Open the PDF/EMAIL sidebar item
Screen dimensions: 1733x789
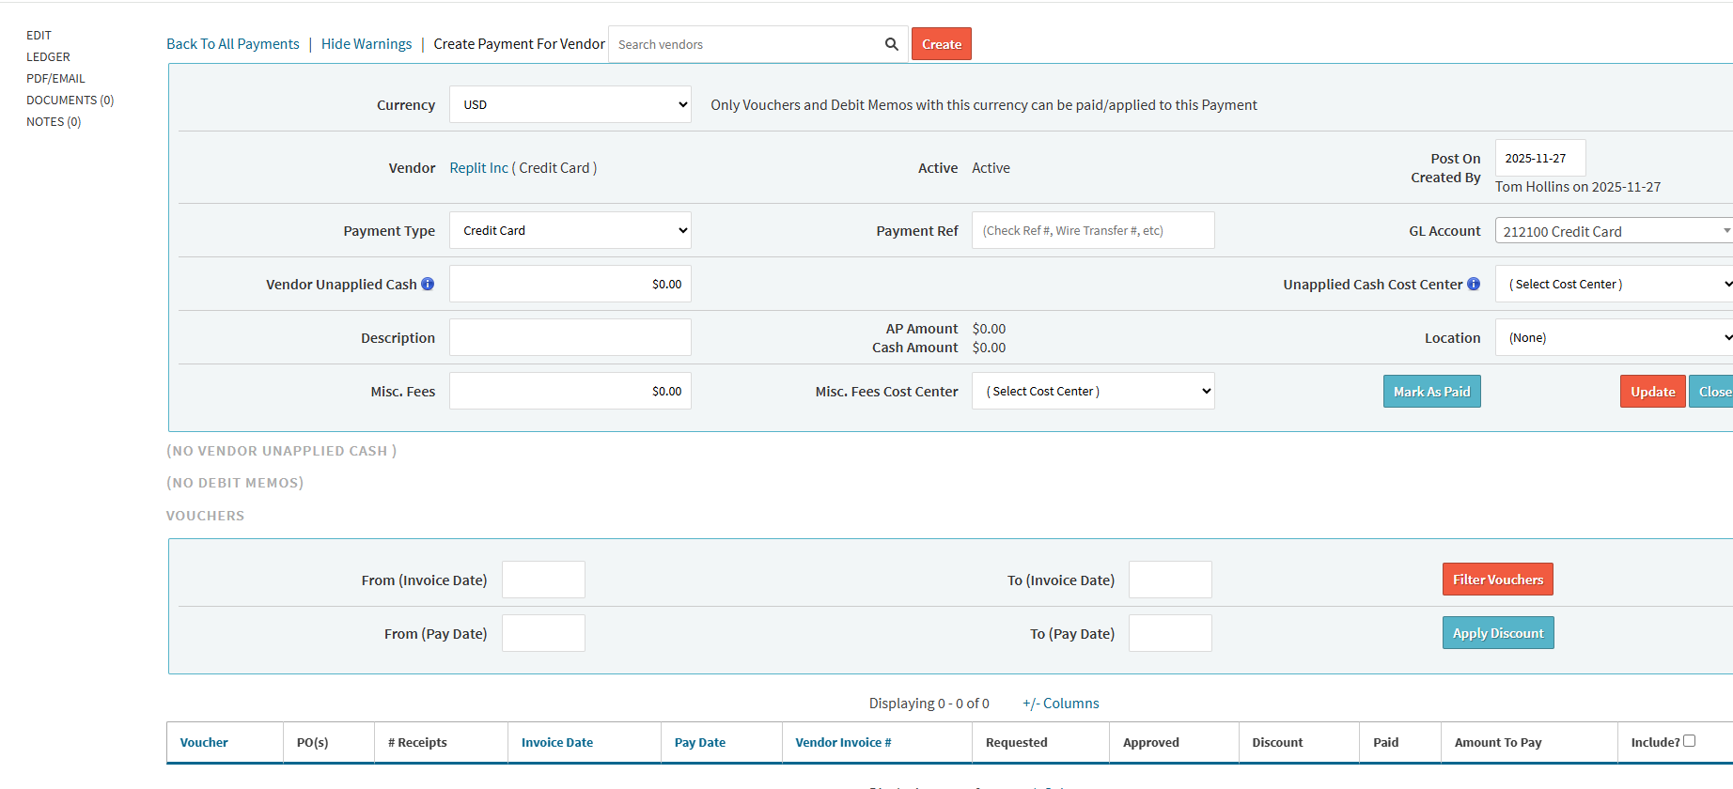pos(55,79)
